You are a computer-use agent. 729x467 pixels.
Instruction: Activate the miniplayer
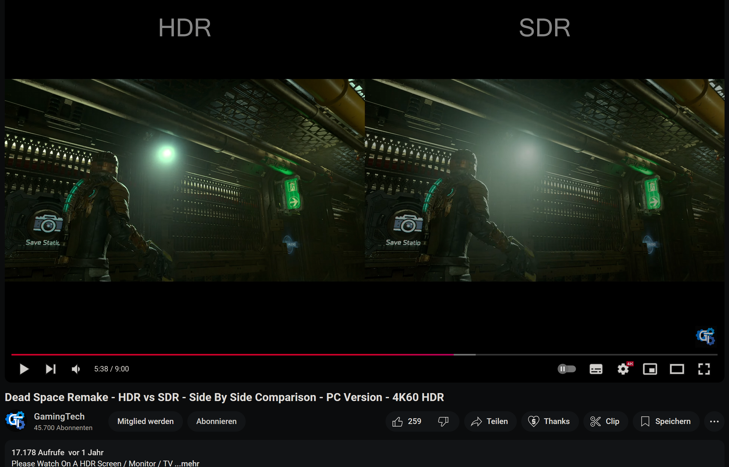point(650,369)
